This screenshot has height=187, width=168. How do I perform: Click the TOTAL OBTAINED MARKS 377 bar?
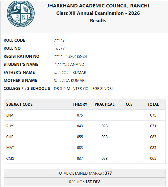point(85,173)
